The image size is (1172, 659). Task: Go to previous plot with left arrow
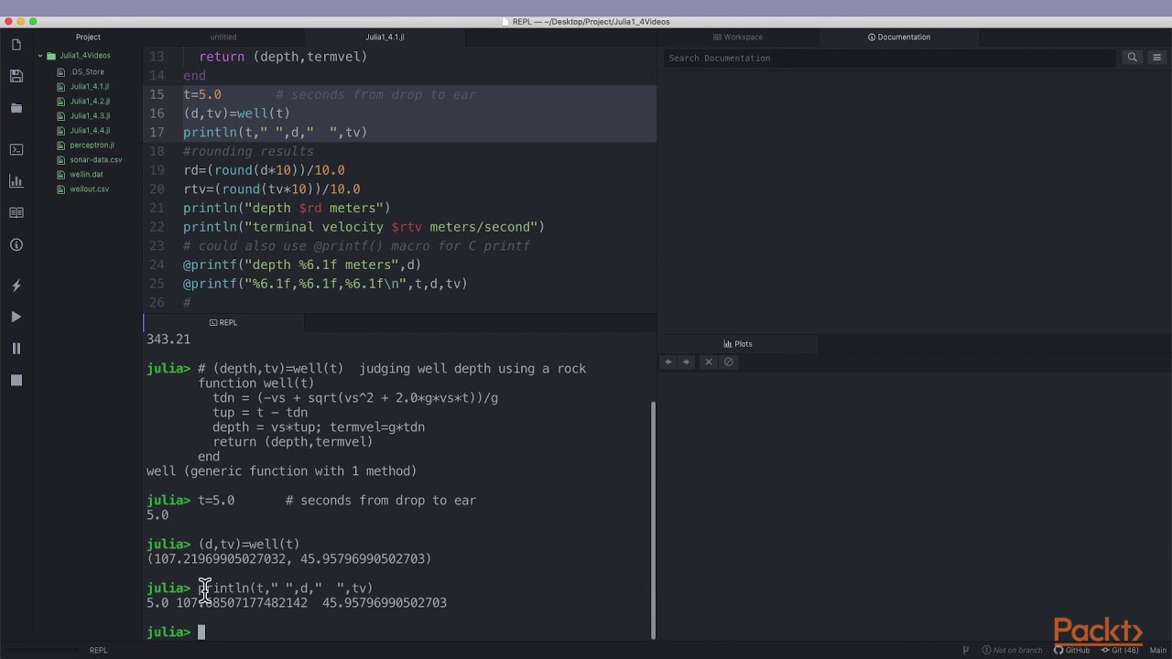(x=667, y=362)
